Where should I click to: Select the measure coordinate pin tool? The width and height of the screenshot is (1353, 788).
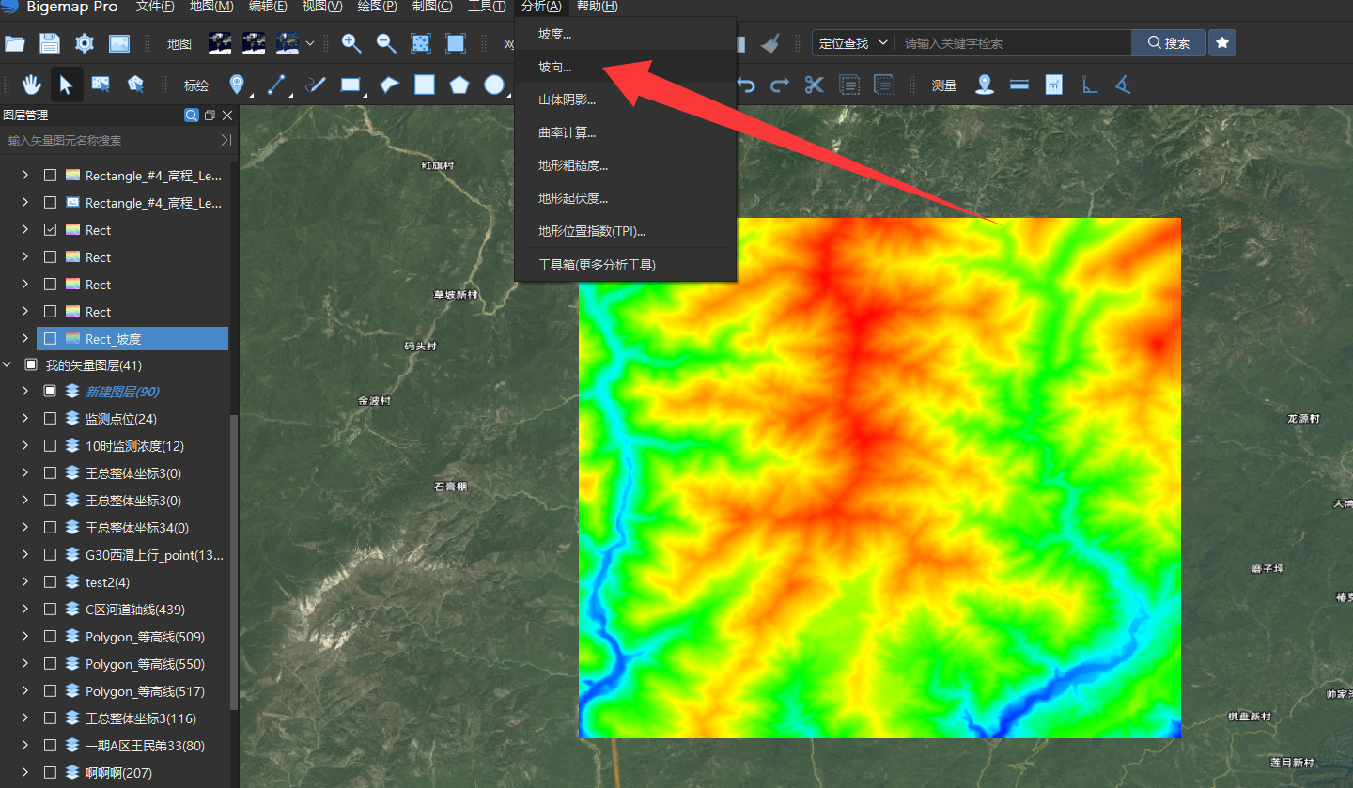[985, 85]
